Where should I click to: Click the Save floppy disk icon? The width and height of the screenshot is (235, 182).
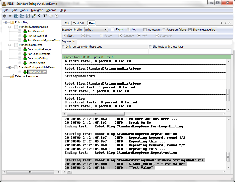28,16
